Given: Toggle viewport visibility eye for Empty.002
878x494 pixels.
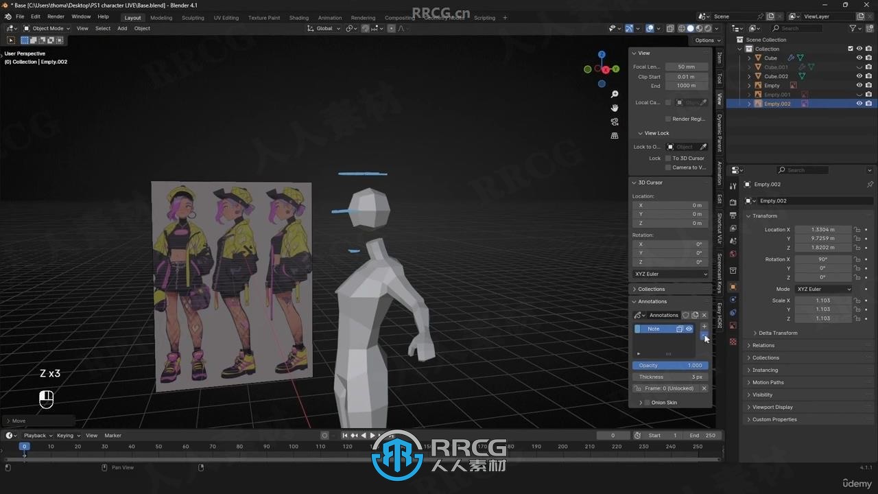Looking at the screenshot, I should 859,104.
